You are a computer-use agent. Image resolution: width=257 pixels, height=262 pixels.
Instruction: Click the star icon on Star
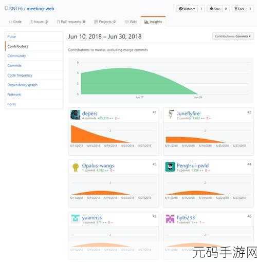211,9
